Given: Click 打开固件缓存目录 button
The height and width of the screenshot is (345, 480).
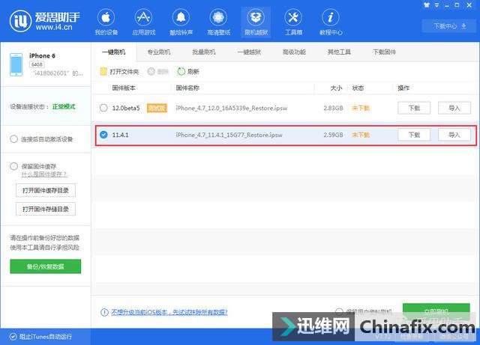Looking at the screenshot, I should click(46, 191).
